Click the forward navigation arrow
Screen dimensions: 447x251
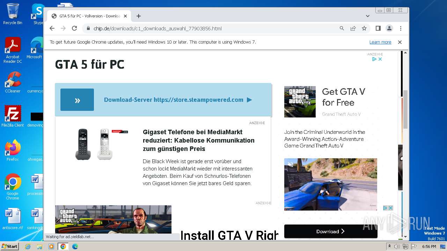click(63, 28)
